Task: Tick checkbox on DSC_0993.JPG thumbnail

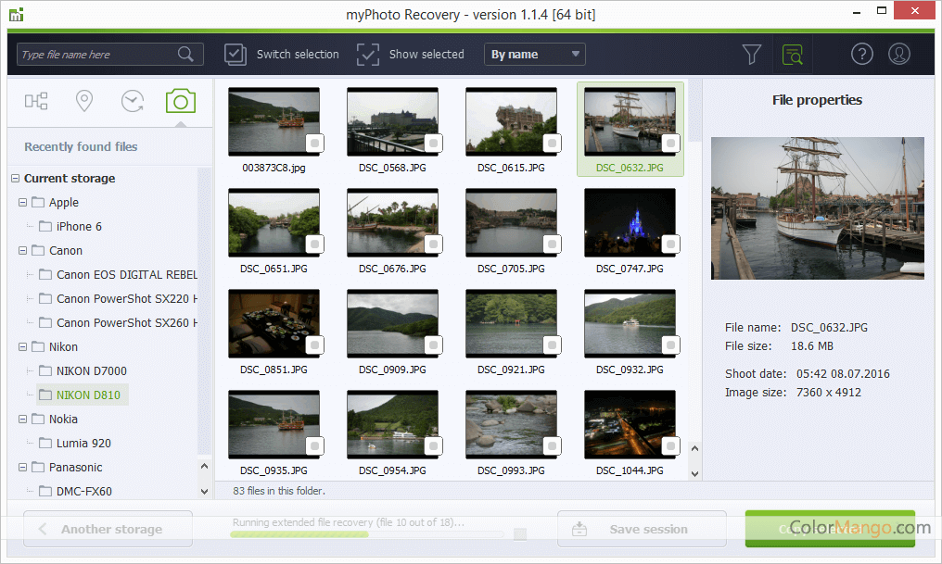Action: click(x=552, y=445)
